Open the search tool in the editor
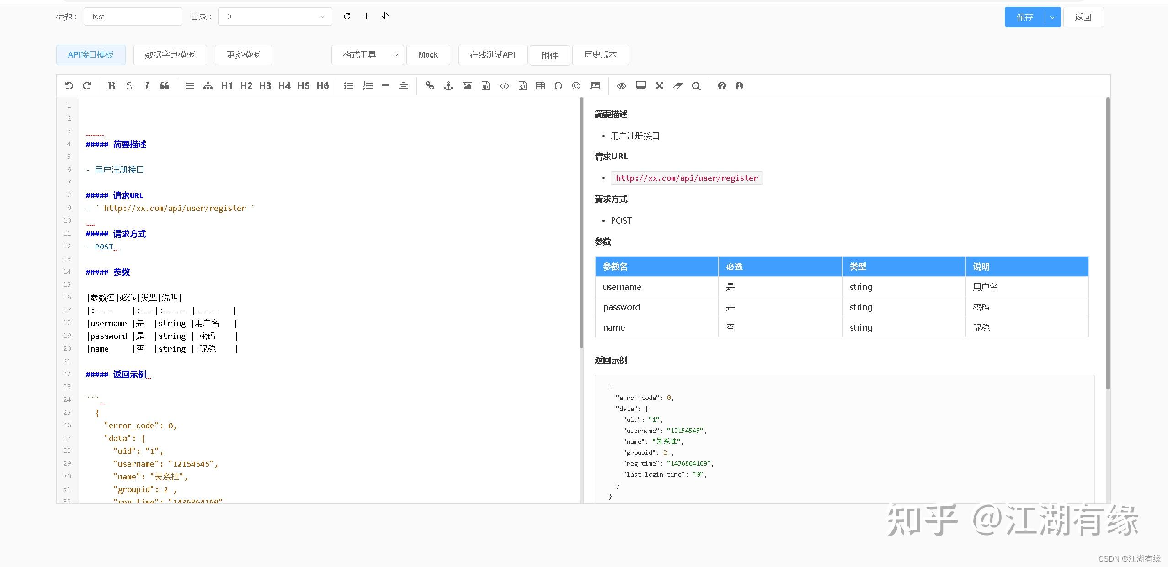 (696, 85)
